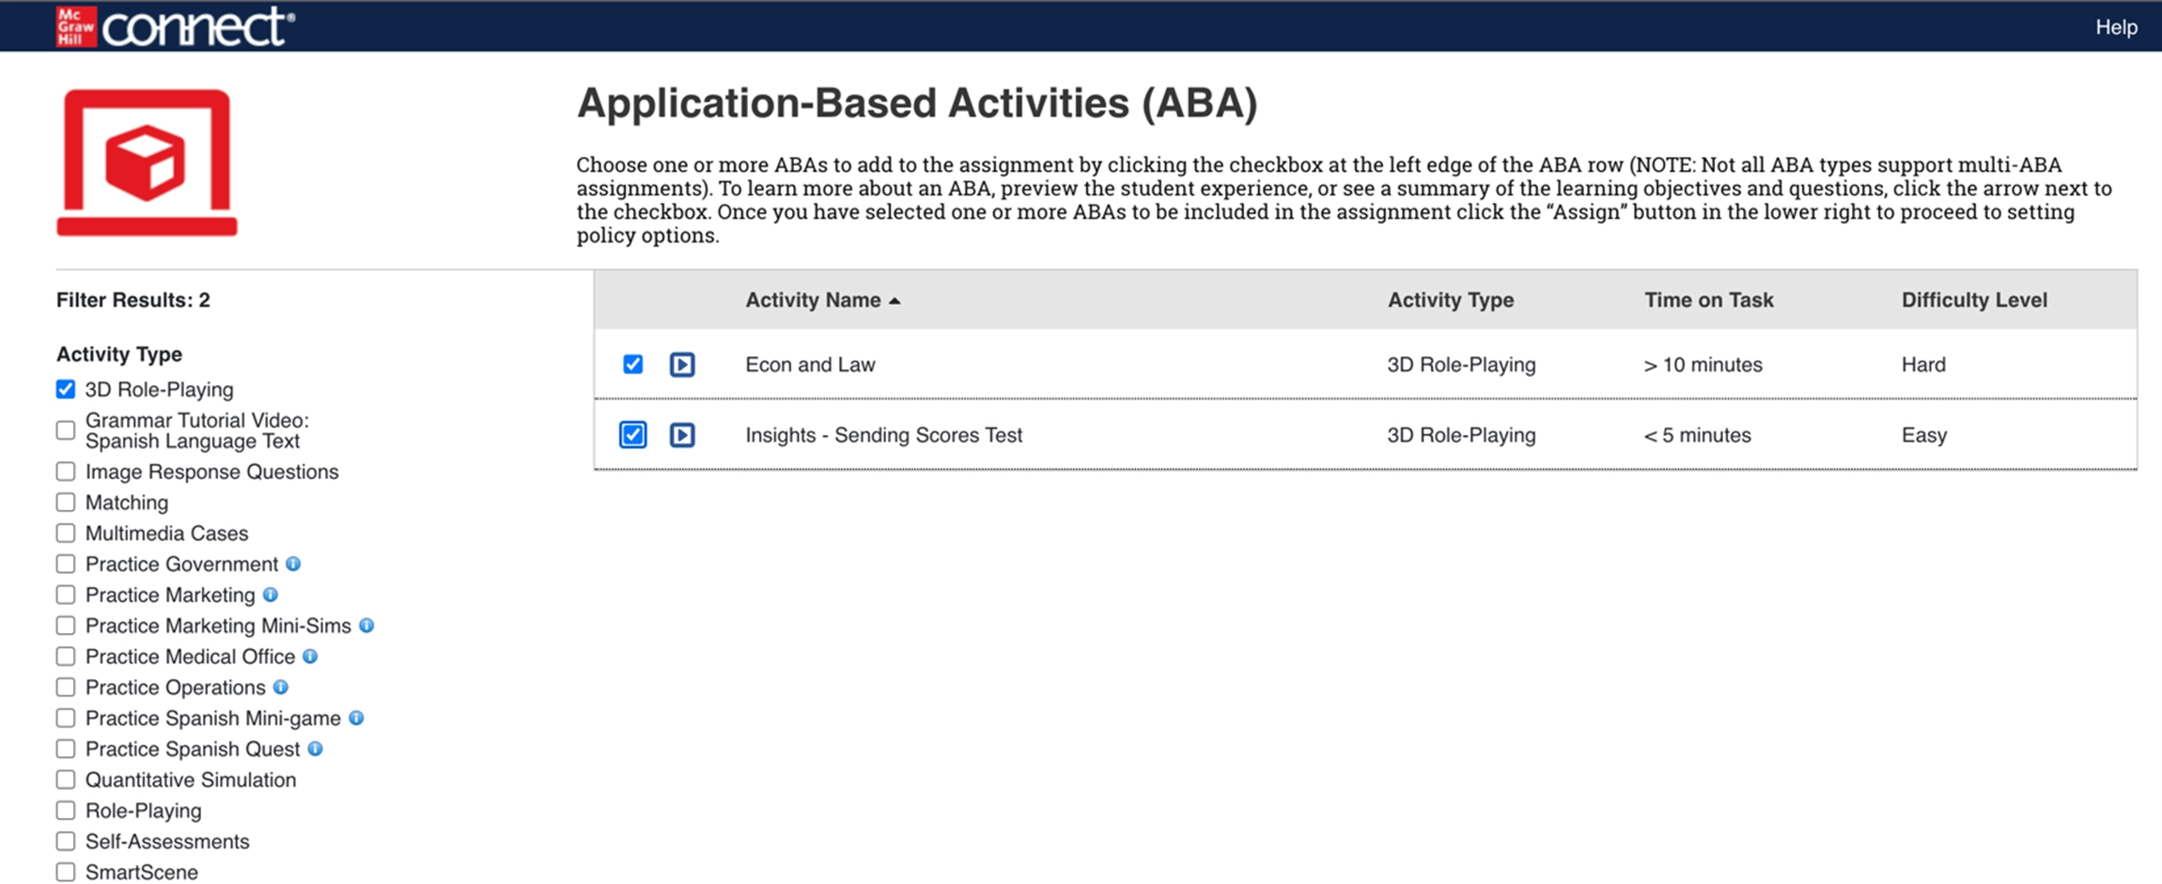Viewport: 2162px width, 884px height.
Task: Expand the Insights - Sending Scores Test arrow
Action: tap(682, 435)
